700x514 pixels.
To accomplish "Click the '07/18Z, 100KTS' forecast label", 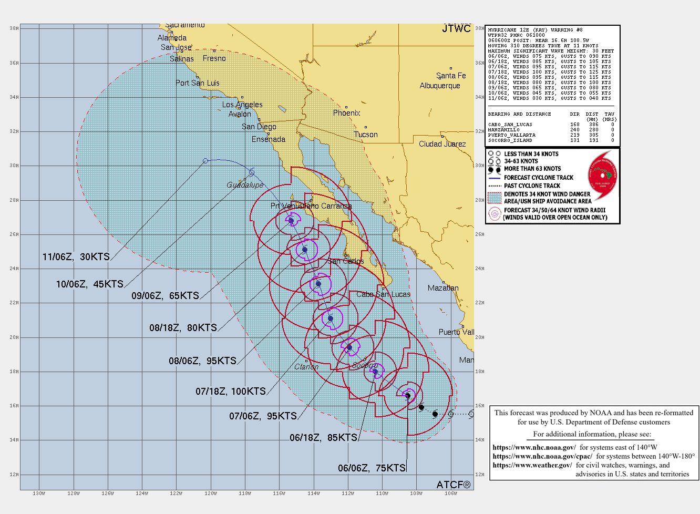I will point(231,392).
